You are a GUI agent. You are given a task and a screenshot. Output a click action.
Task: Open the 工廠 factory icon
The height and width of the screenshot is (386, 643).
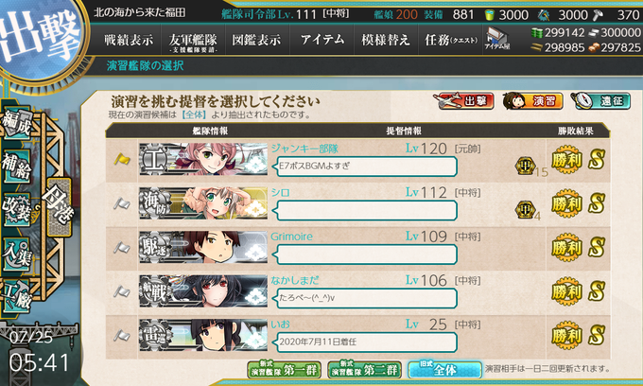[17, 296]
